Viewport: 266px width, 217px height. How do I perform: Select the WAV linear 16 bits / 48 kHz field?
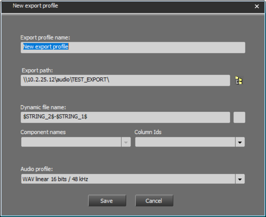pos(128,179)
